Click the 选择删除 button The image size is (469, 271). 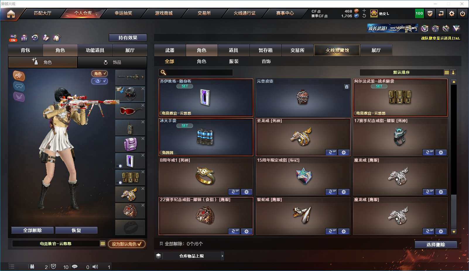pyautogui.click(x=436, y=245)
